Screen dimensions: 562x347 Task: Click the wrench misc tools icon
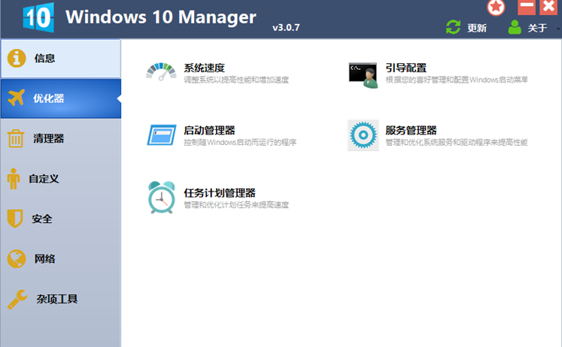click(17, 299)
